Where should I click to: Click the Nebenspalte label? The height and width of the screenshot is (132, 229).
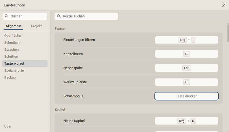point(73,68)
